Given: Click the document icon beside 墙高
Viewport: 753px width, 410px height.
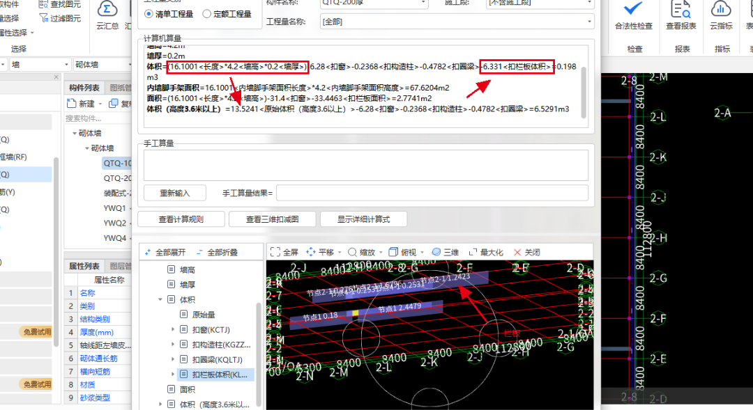Looking at the screenshot, I should [171, 269].
